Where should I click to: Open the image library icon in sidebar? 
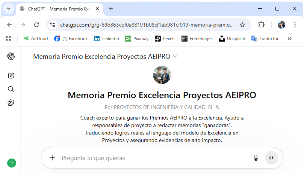click(x=11, y=103)
